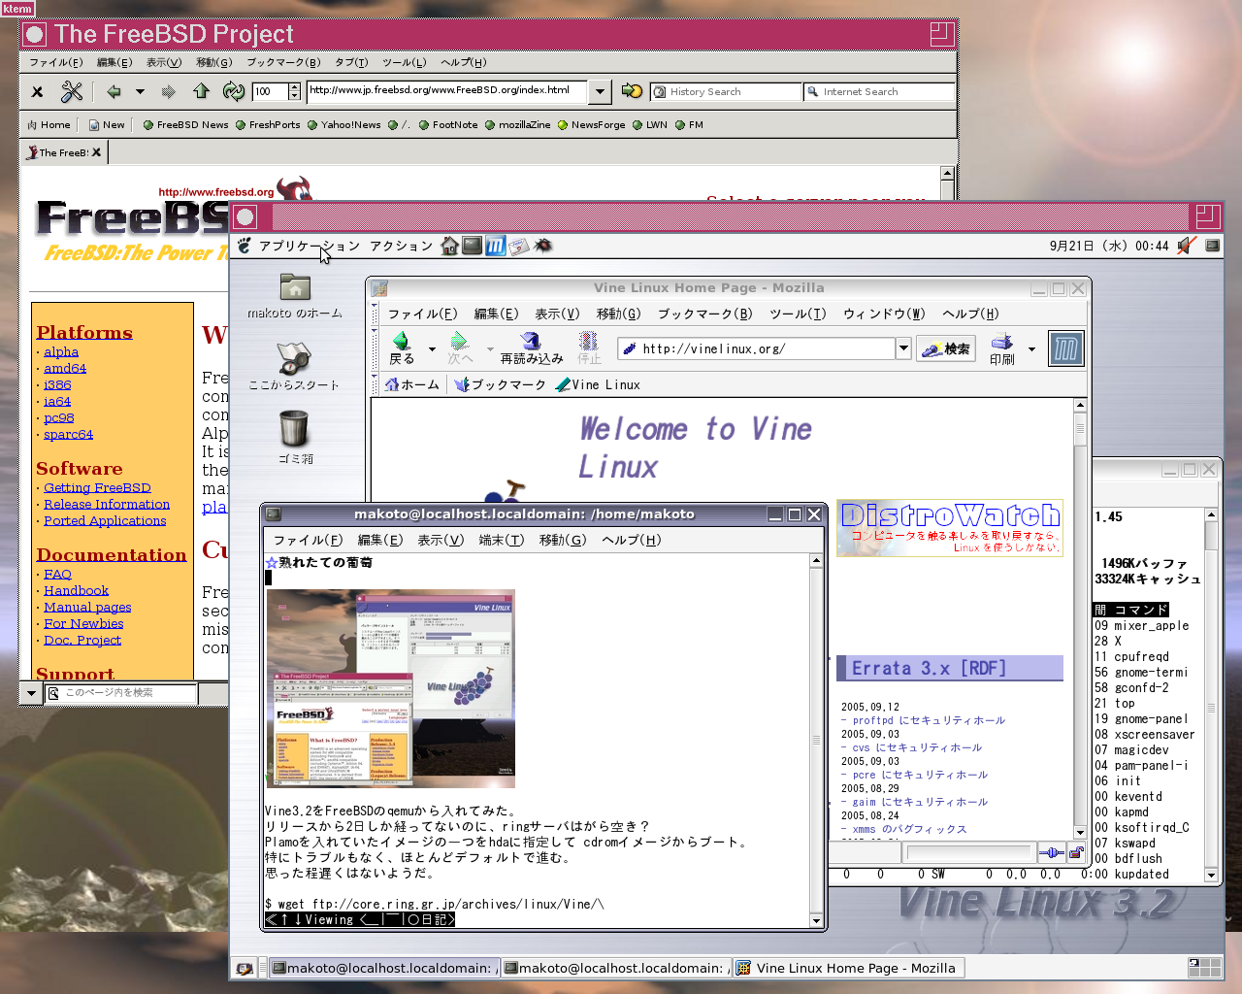Launch the terminal icon in GNOME panel
This screenshot has width=1242, height=994.
point(473,246)
